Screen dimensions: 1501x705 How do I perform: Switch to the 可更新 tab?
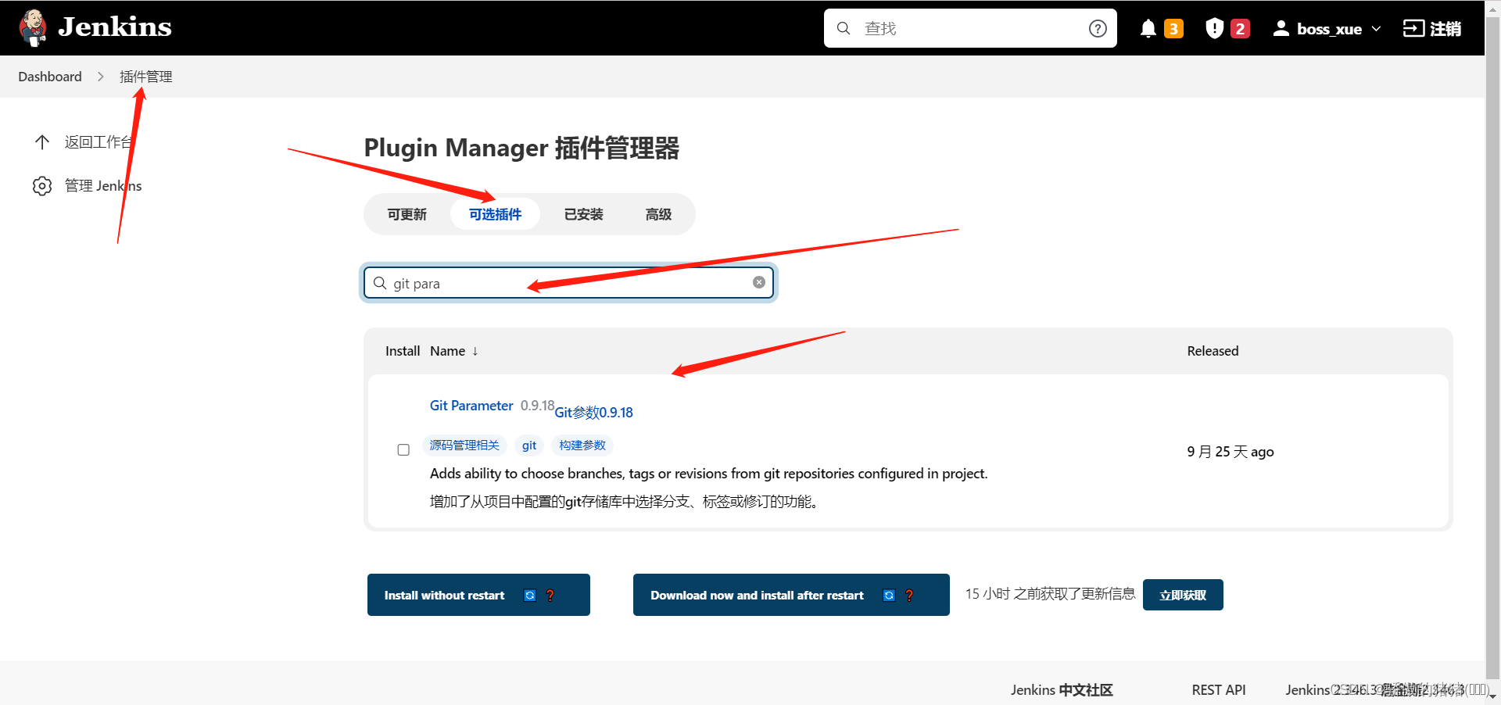(x=407, y=214)
